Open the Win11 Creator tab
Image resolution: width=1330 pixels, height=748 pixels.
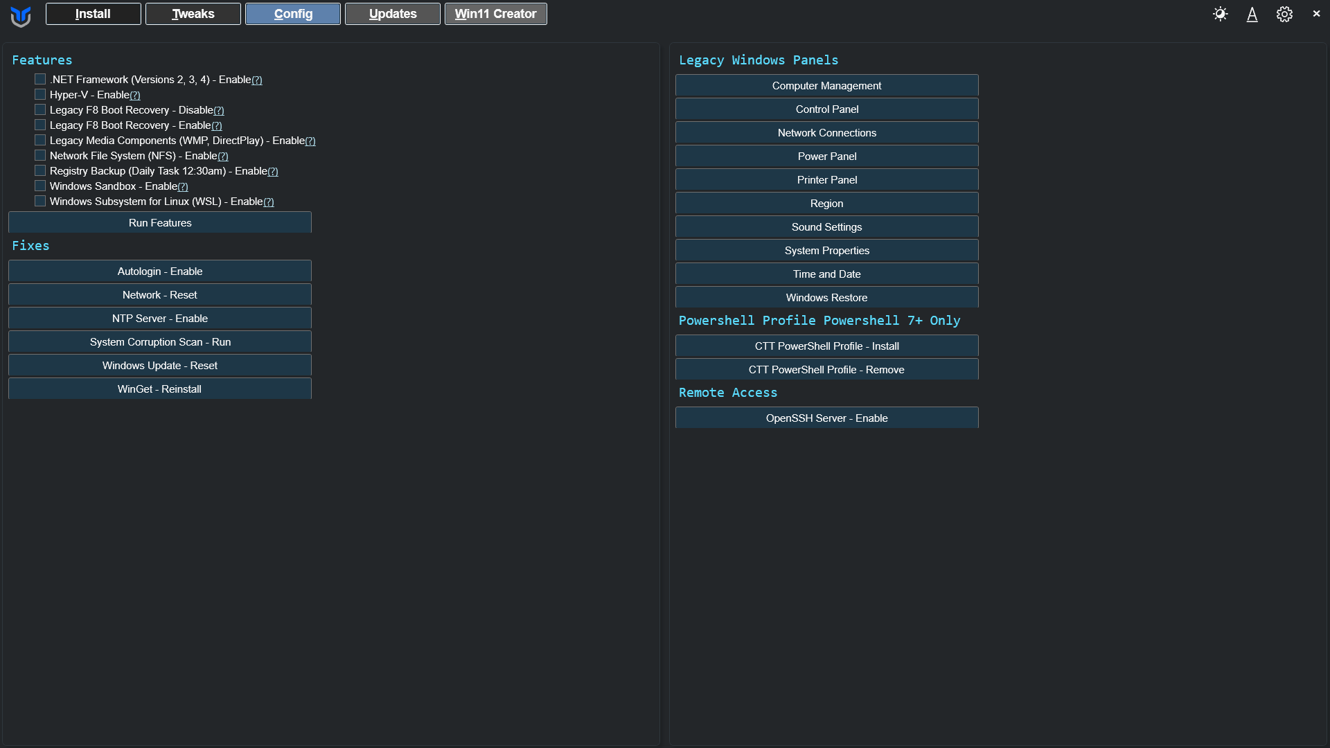point(496,14)
